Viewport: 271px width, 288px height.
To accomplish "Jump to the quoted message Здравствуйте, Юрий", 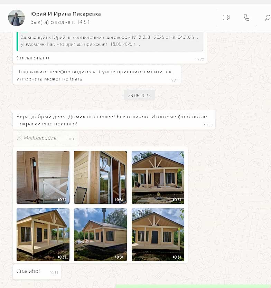I will pyautogui.click(x=110, y=41).
